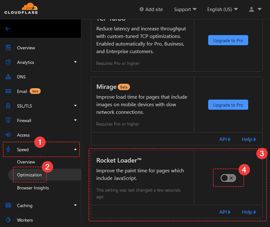Click 'Requires Pro or higher' under TCP Turbo
270x227 pixels.
tap(118, 63)
